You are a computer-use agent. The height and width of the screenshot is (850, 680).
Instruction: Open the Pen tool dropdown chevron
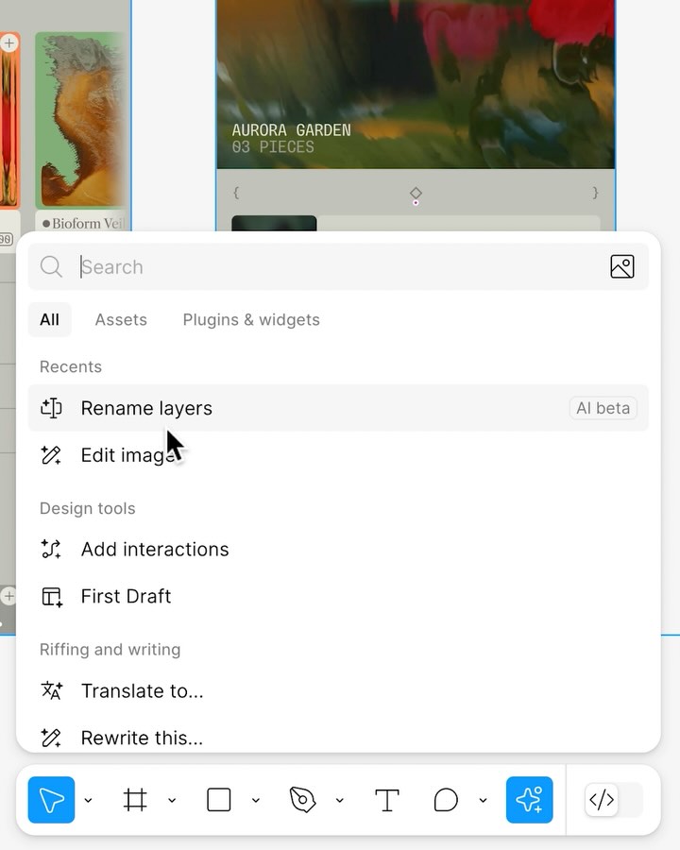pos(339,801)
